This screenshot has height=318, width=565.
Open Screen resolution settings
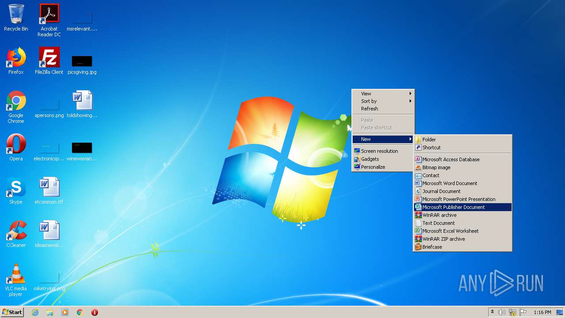[383, 151]
